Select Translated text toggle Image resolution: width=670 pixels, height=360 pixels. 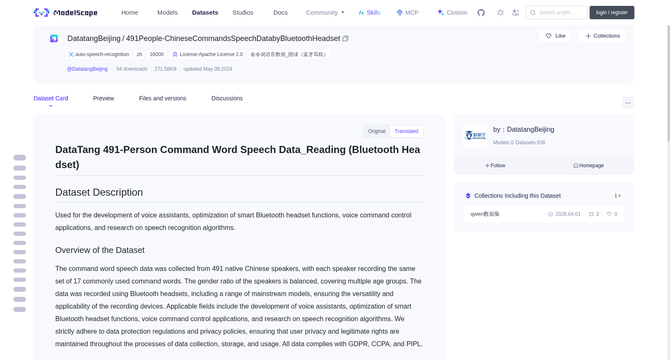(406, 131)
